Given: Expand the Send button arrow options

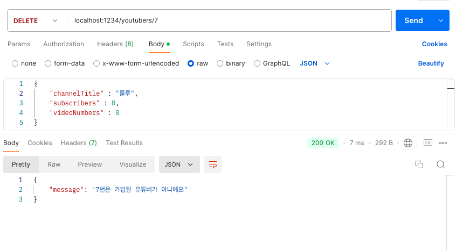Looking at the screenshot, I should [441, 20].
